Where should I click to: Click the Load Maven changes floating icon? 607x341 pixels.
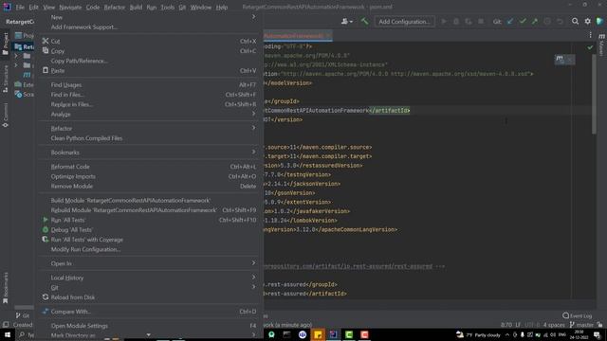click(x=561, y=59)
